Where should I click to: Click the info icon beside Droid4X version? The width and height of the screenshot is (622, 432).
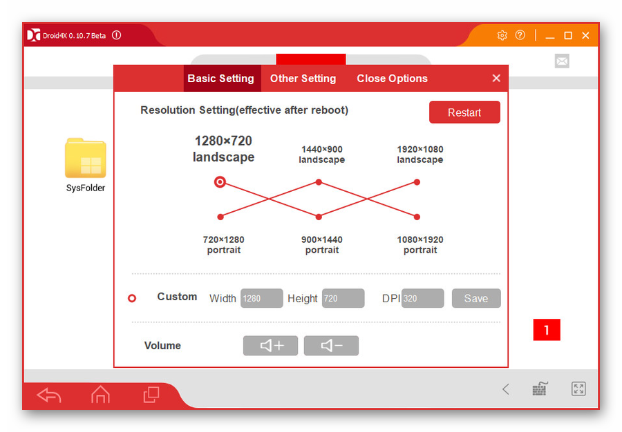[116, 35]
